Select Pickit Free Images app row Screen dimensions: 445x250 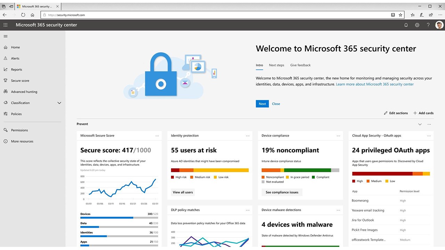click(x=391, y=230)
